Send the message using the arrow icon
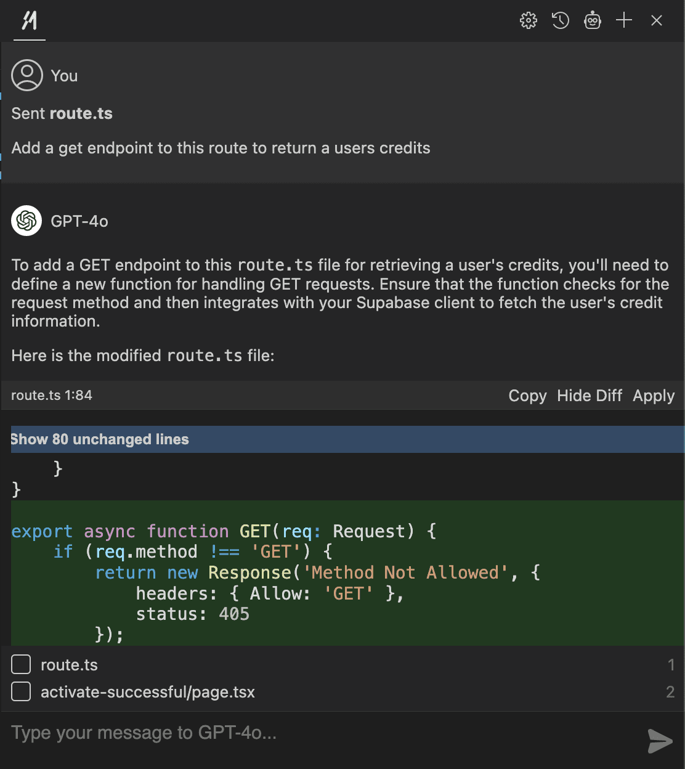685x769 pixels. [x=659, y=741]
